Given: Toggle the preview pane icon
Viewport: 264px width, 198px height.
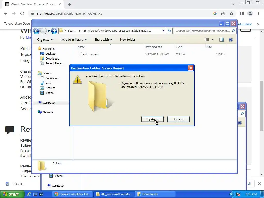Looking at the screenshot, I should coord(221,39).
